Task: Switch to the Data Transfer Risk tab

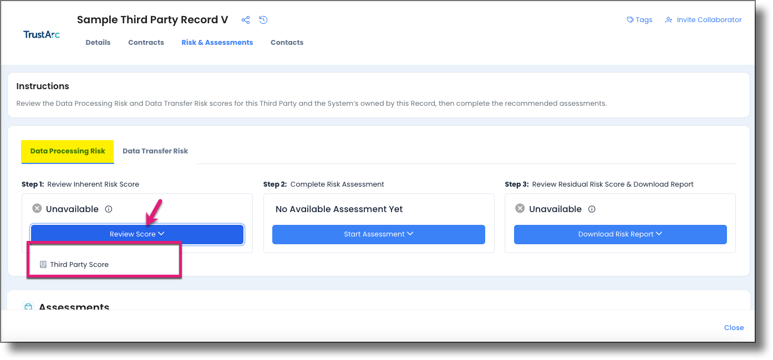Action: 155,151
